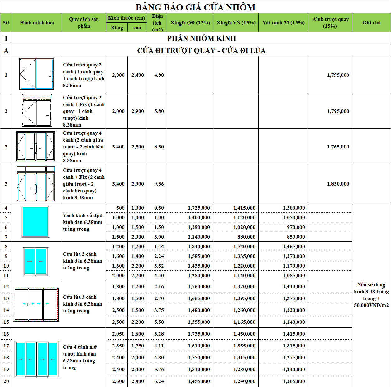
Task: Click the note about kính 8.38 trắng trong
Action: coord(371,295)
